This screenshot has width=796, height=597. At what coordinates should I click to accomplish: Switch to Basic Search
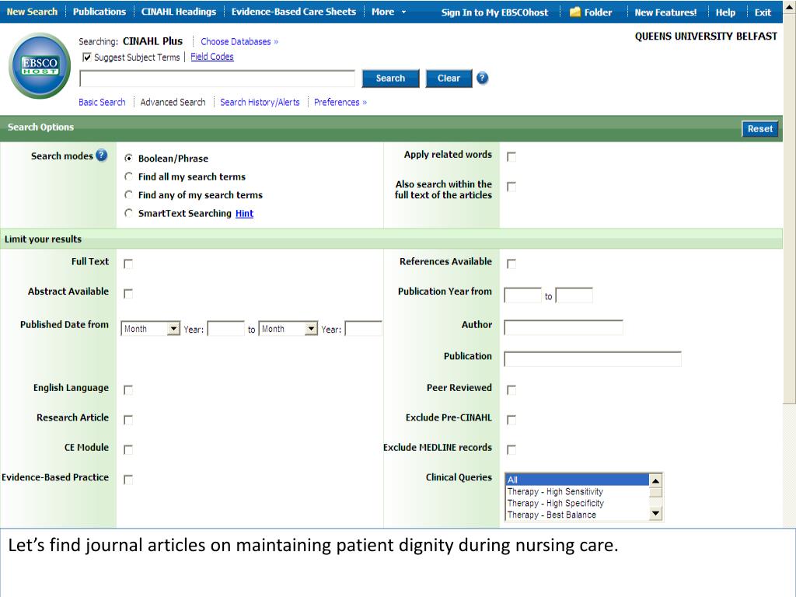point(102,102)
